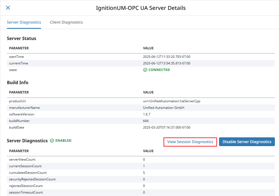
Task: Click the ENABLED status label
Action: [x=63, y=141]
